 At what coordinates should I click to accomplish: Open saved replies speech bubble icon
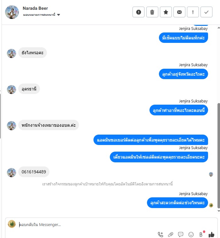pos(181,234)
